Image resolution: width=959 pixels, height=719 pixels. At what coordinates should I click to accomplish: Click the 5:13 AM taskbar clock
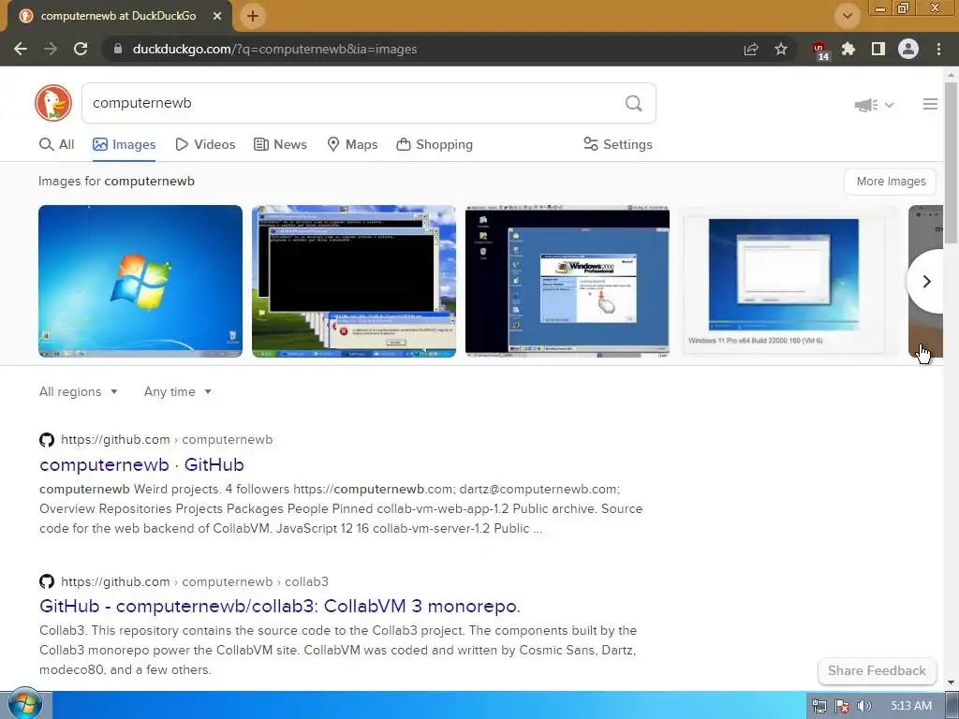(x=911, y=706)
